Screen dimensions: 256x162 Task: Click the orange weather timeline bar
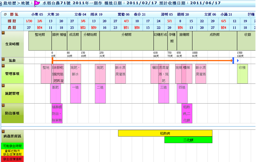(142, 61)
